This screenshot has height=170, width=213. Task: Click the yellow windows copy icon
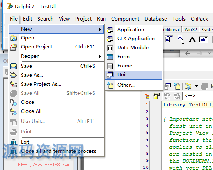(156, 96)
